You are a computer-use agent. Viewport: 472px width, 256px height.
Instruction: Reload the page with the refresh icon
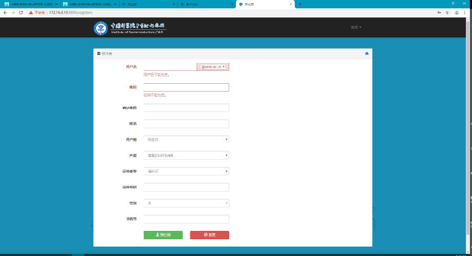pyautogui.click(x=21, y=12)
